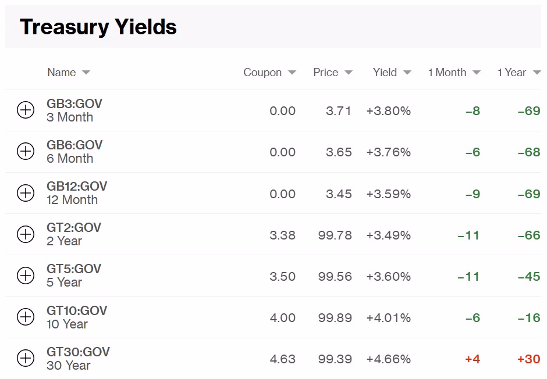Click the plus icon for GT2:GOV
Image resolution: width=547 pixels, height=379 pixels.
coord(26,234)
